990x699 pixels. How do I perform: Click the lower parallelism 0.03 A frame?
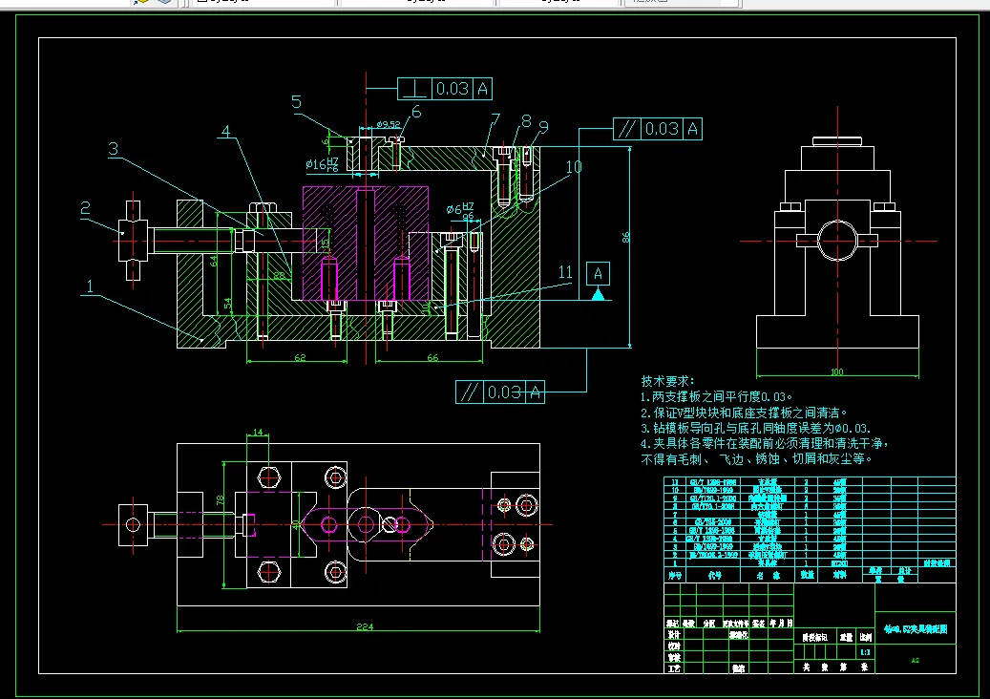(500, 392)
